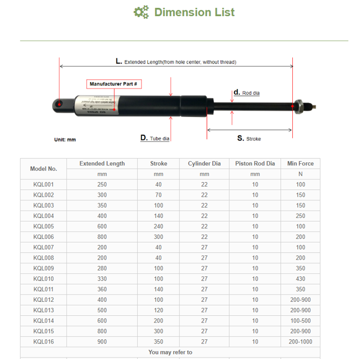Click the Cylinder Dia column header
The height and width of the screenshot is (359, 361).
(x=204, y=163)
